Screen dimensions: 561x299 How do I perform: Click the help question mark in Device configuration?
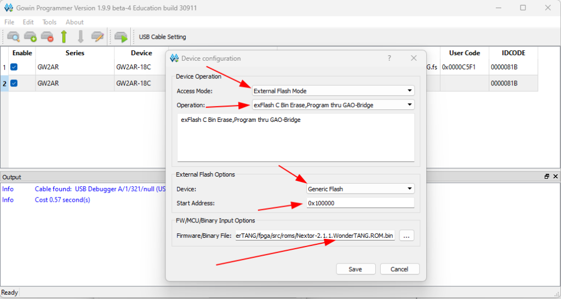(390, 58)
